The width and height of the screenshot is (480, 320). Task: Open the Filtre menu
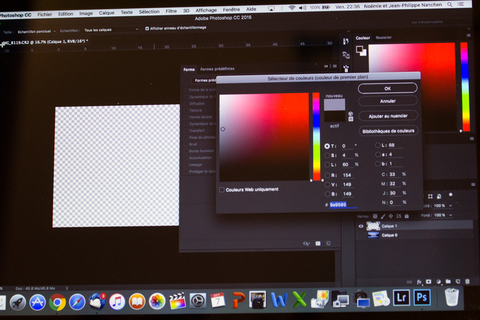(171, 11)
